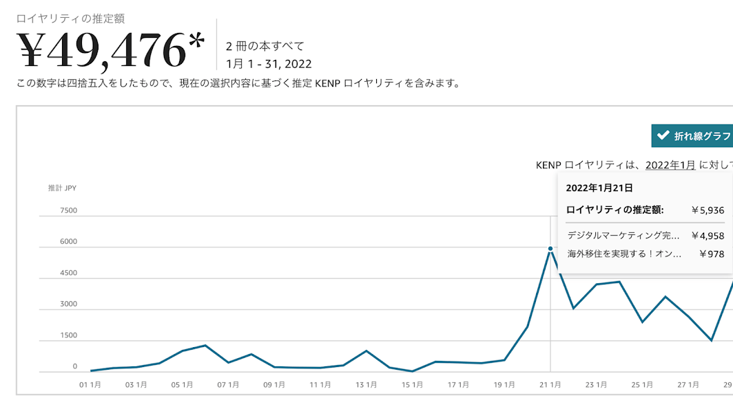The height and width of the screenshot is (411, 733).
Task: Click the 15 1月 x-axis label
Action: (412, 385)
